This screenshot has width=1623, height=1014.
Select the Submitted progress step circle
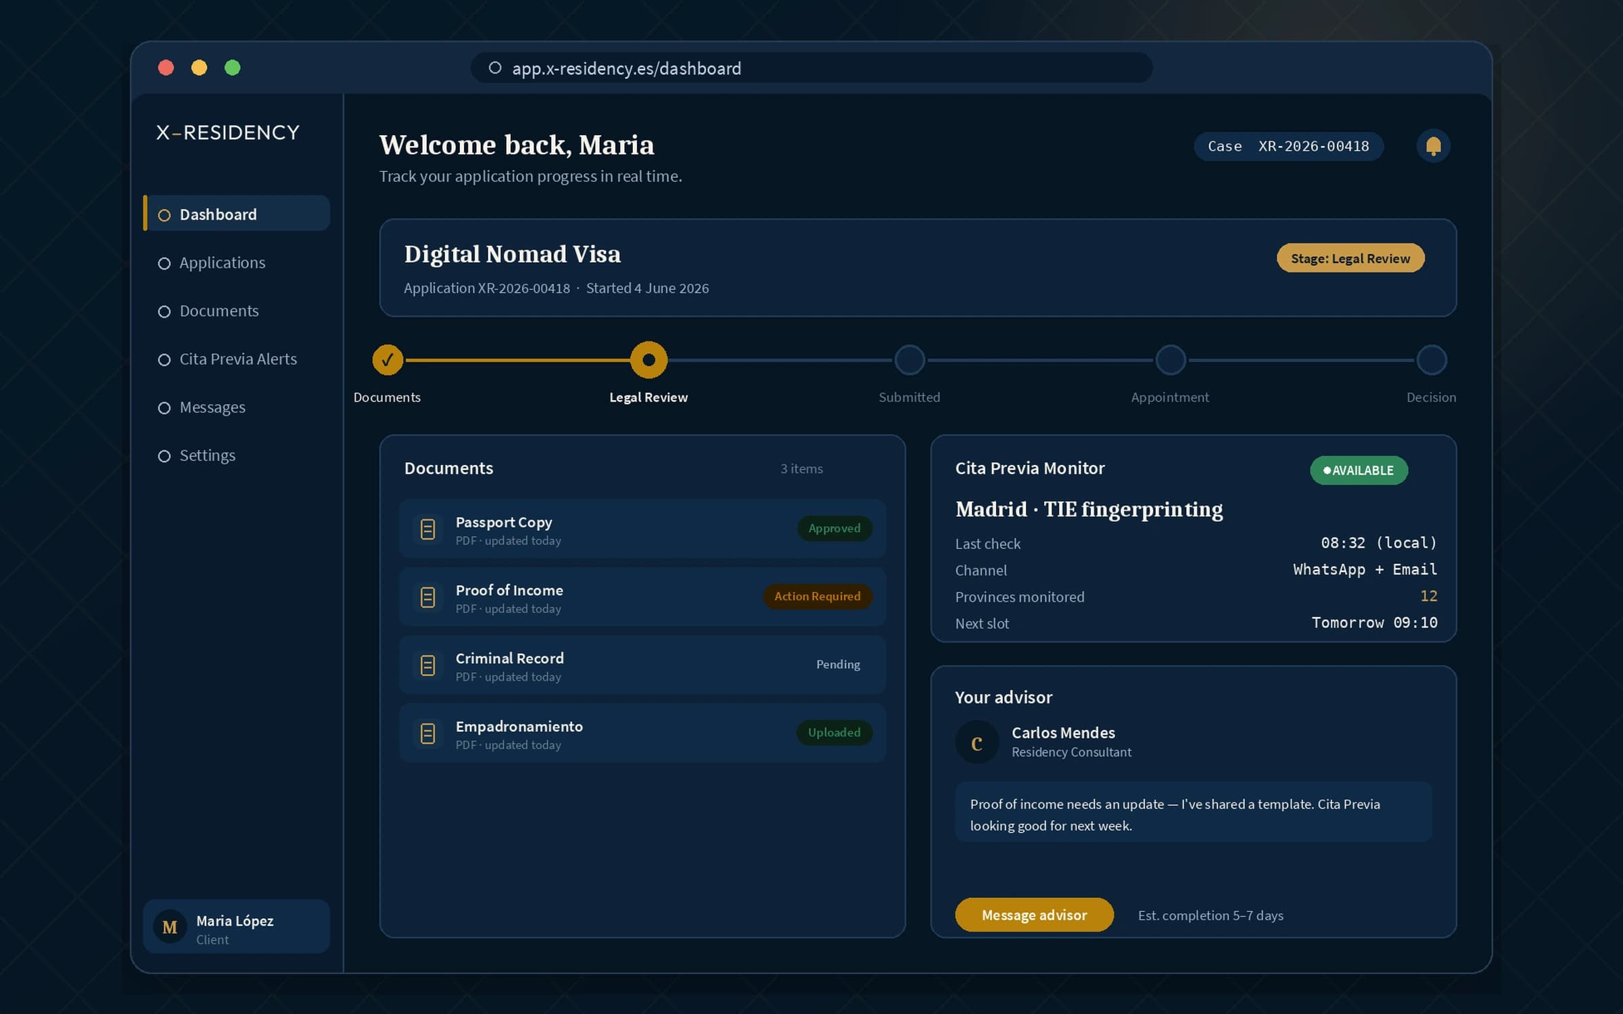(910, 360)
